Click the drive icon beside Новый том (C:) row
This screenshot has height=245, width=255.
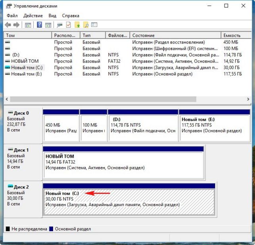click(8, 67)
